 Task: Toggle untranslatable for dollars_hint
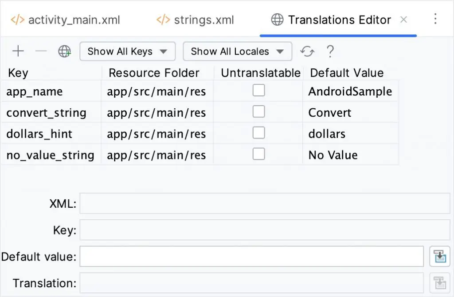coord(260,132)
